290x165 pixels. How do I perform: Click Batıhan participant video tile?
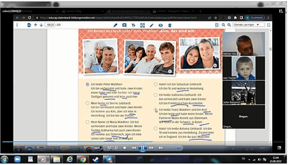(x=244, y=44)
